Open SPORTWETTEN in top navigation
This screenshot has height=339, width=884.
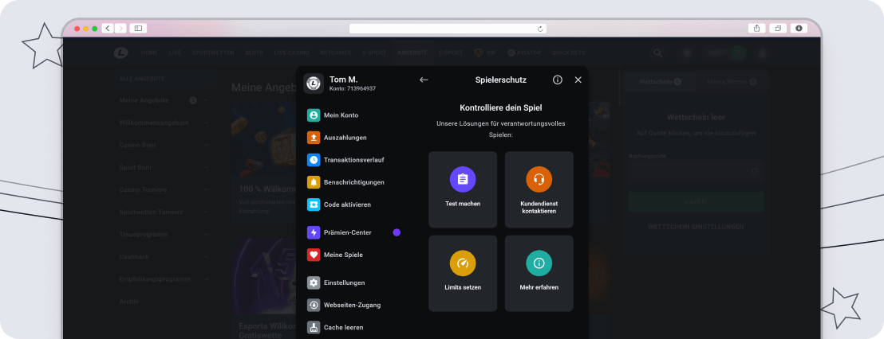click(x=214, y=53)
